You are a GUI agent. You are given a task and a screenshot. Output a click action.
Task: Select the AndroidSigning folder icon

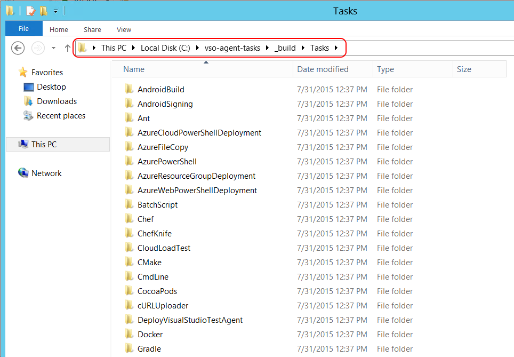pyautogui.click(x=129, y=104)
